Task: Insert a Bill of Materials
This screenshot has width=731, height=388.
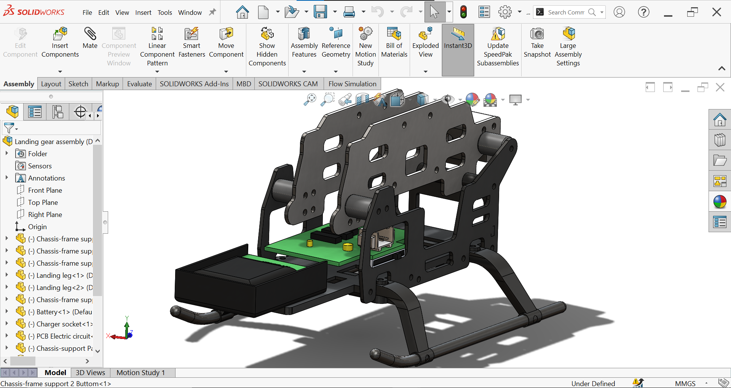Action: click(394, 42)
